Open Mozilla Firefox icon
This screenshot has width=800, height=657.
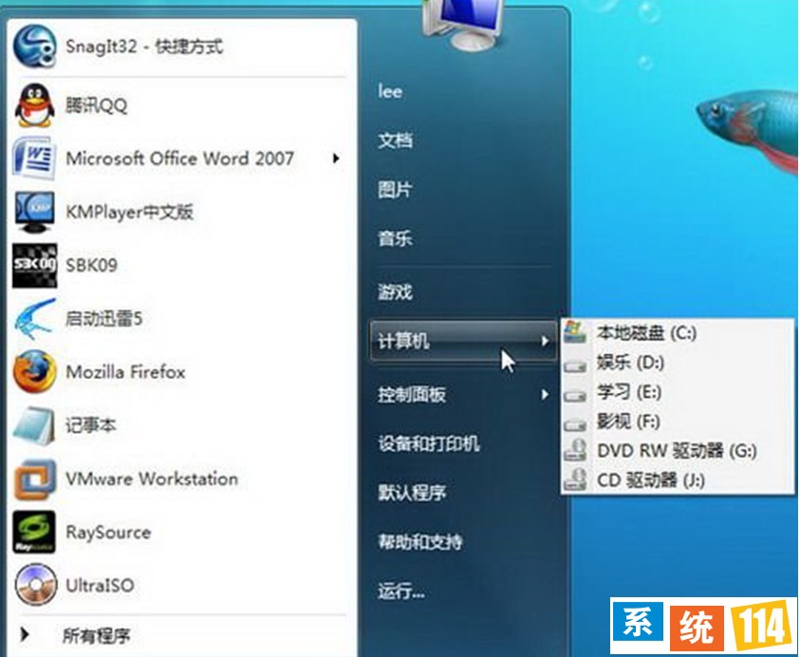click(x=34, y=372)
